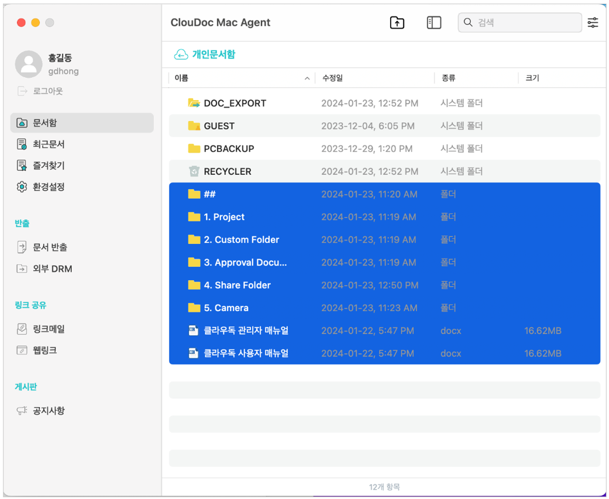Open 링크메일 link mail
The height and width of the screenshot is (499, 609).
tap(49, 329)
